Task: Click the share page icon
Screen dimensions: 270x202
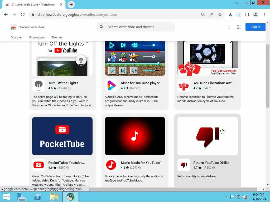Action: point(211,15)
